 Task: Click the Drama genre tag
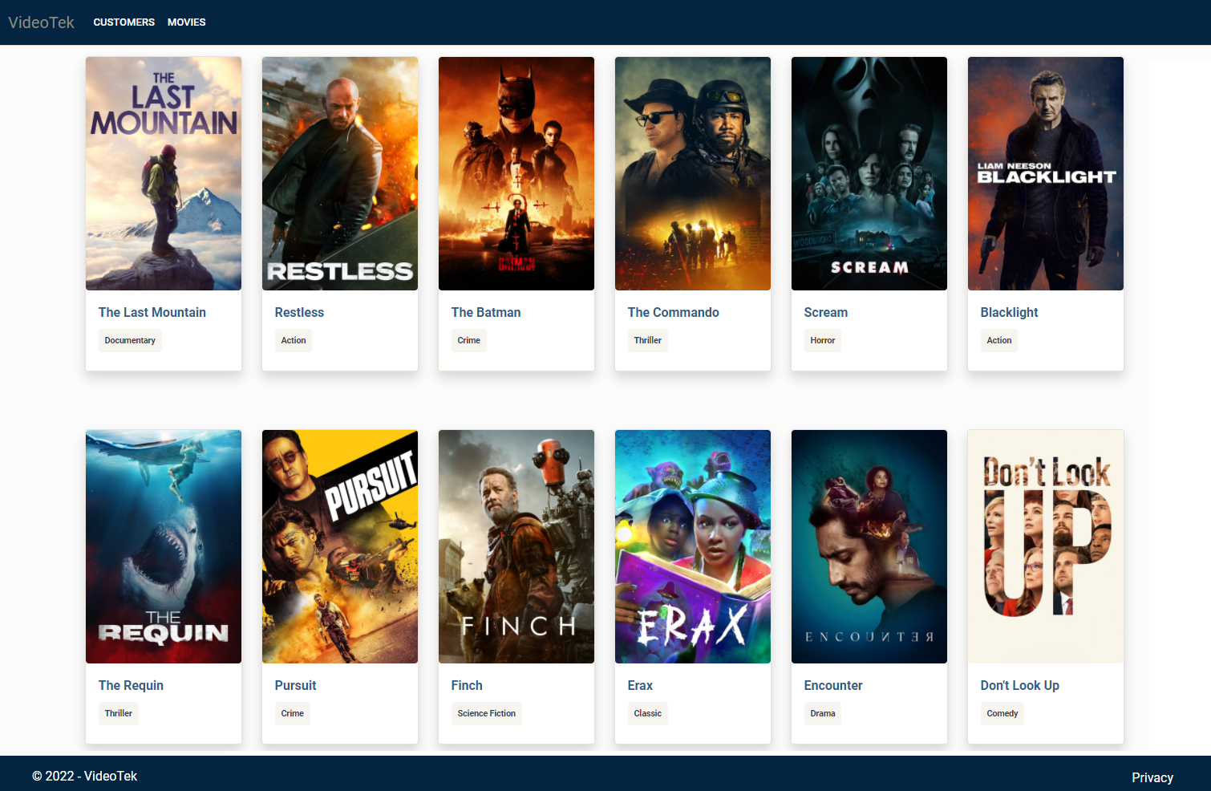point(823,714)
